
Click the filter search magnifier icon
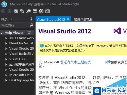pos(31,25)
